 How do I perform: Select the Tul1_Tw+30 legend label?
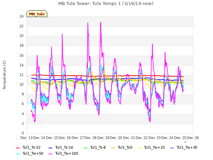187,147
